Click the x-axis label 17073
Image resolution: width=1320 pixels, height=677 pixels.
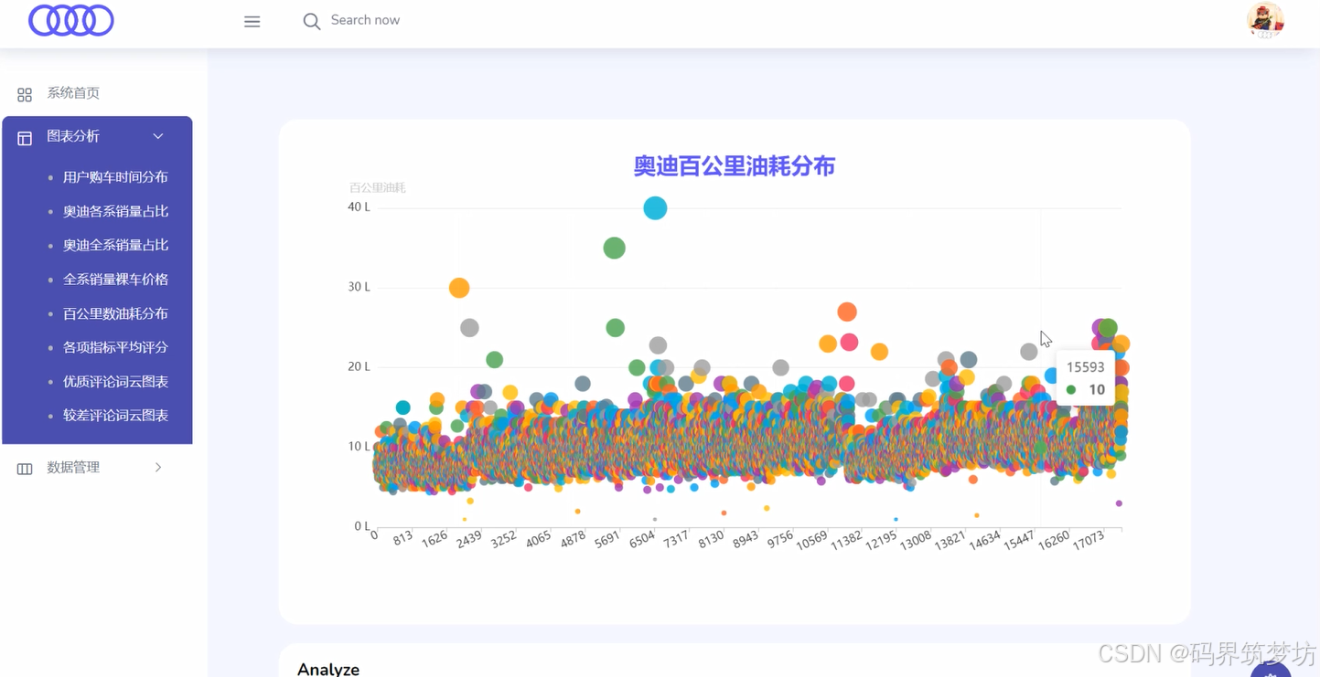pos(1089,541)
